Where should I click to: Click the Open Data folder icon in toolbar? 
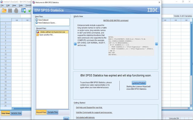click(x=4, y=11)
